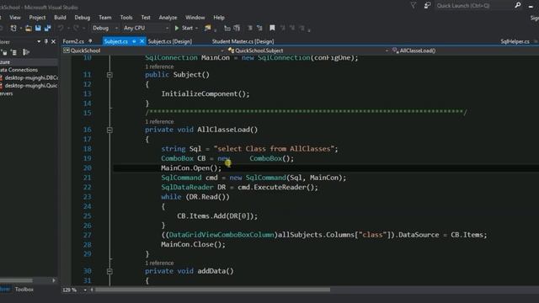Click the Save All toolbar icon

click(x=47, y=28)
